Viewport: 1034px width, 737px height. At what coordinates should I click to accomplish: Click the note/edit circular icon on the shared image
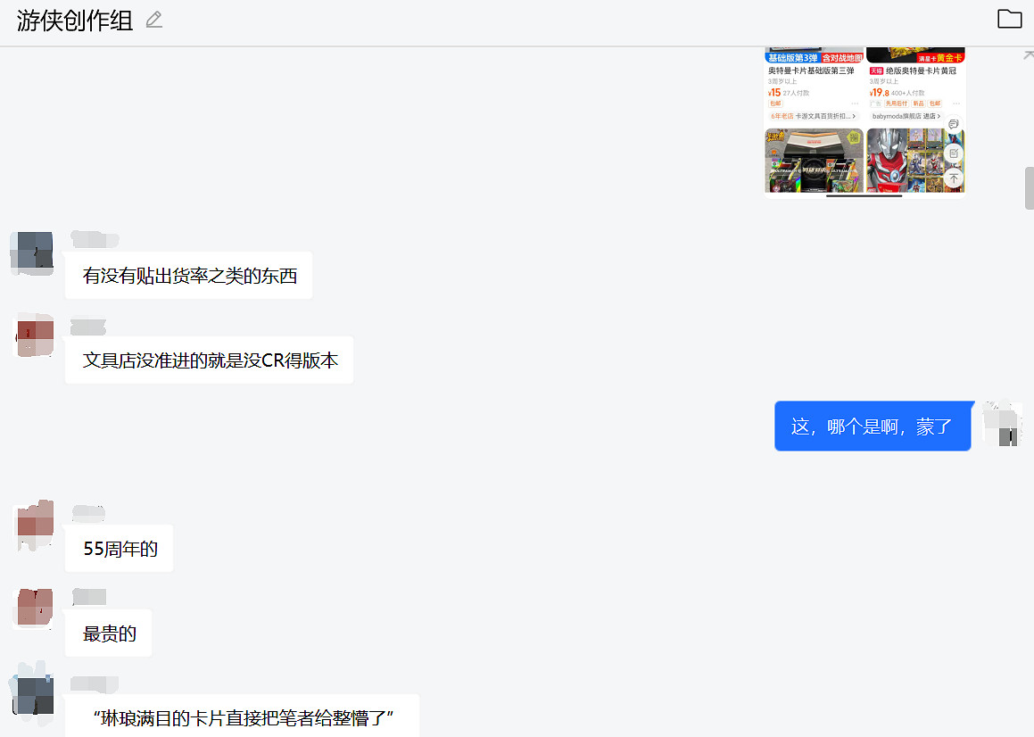click(954, 153)
